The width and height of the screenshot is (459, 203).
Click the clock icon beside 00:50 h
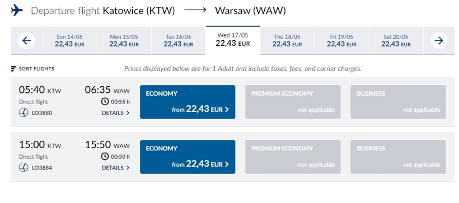[105, 157]
